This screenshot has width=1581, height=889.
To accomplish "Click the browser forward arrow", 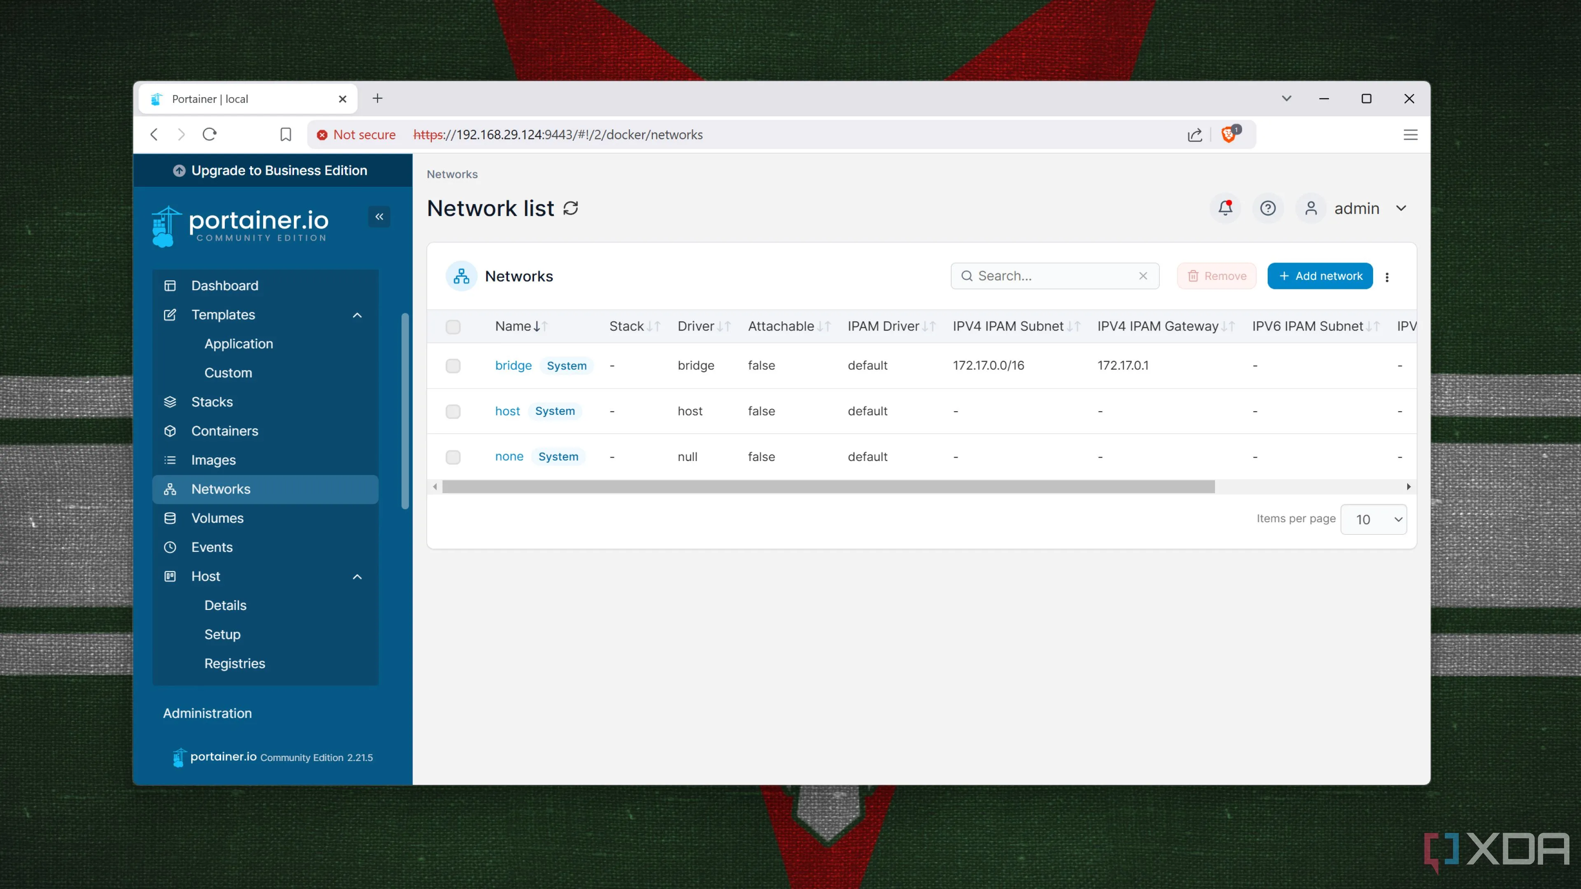I will [x=181, y=134].
